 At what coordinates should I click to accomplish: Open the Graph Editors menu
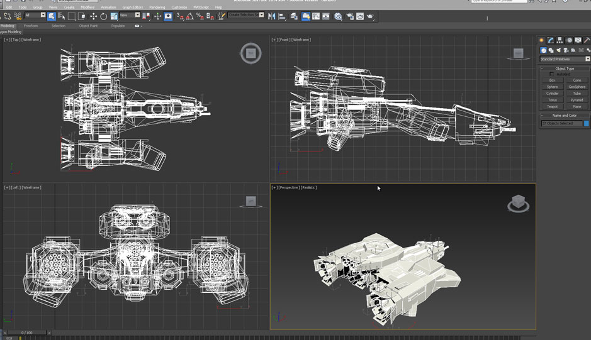[133, 7]
